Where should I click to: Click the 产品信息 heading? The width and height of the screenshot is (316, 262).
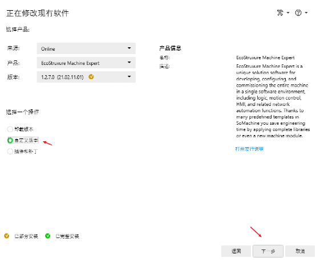(x=171, y=48)
